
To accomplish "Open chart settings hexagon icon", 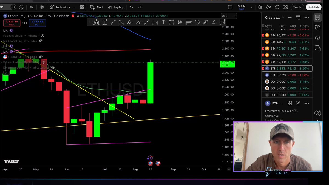I will (269, 7).
